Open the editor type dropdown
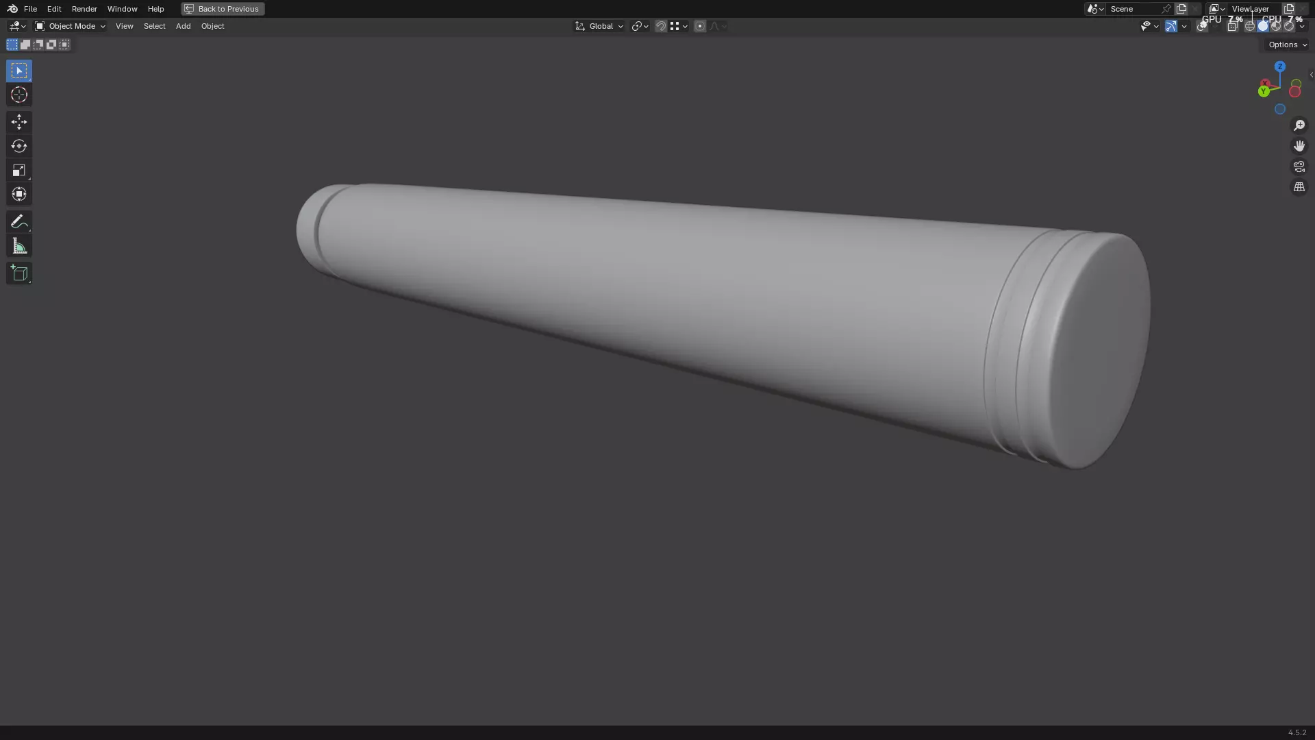This screenshot has height=740, width=1315. [x=17, y=26]
